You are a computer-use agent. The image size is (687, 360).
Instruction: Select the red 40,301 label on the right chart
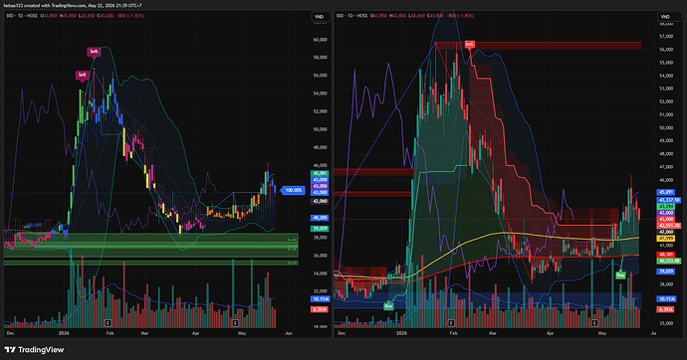(666, 255)
